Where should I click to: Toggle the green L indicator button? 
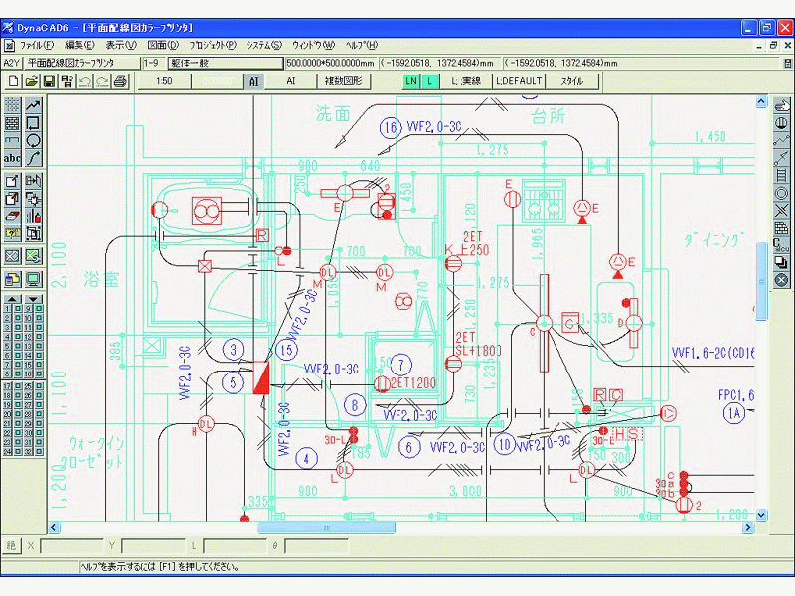pos(430,81)
